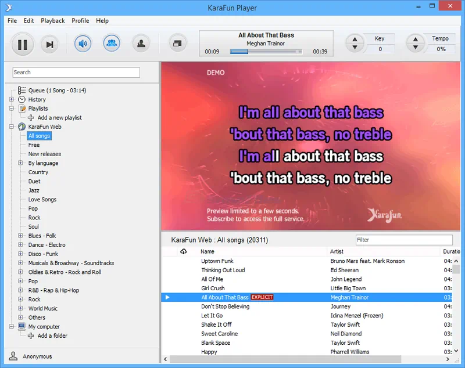This screenshot has width=465, height=368.
Task: Skip to the next song
Action: pos(49,45)
